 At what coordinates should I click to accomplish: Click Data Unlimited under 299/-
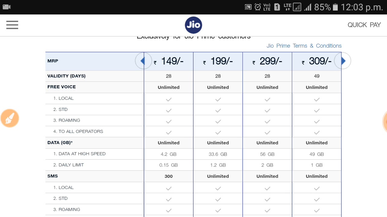[267, 143]
